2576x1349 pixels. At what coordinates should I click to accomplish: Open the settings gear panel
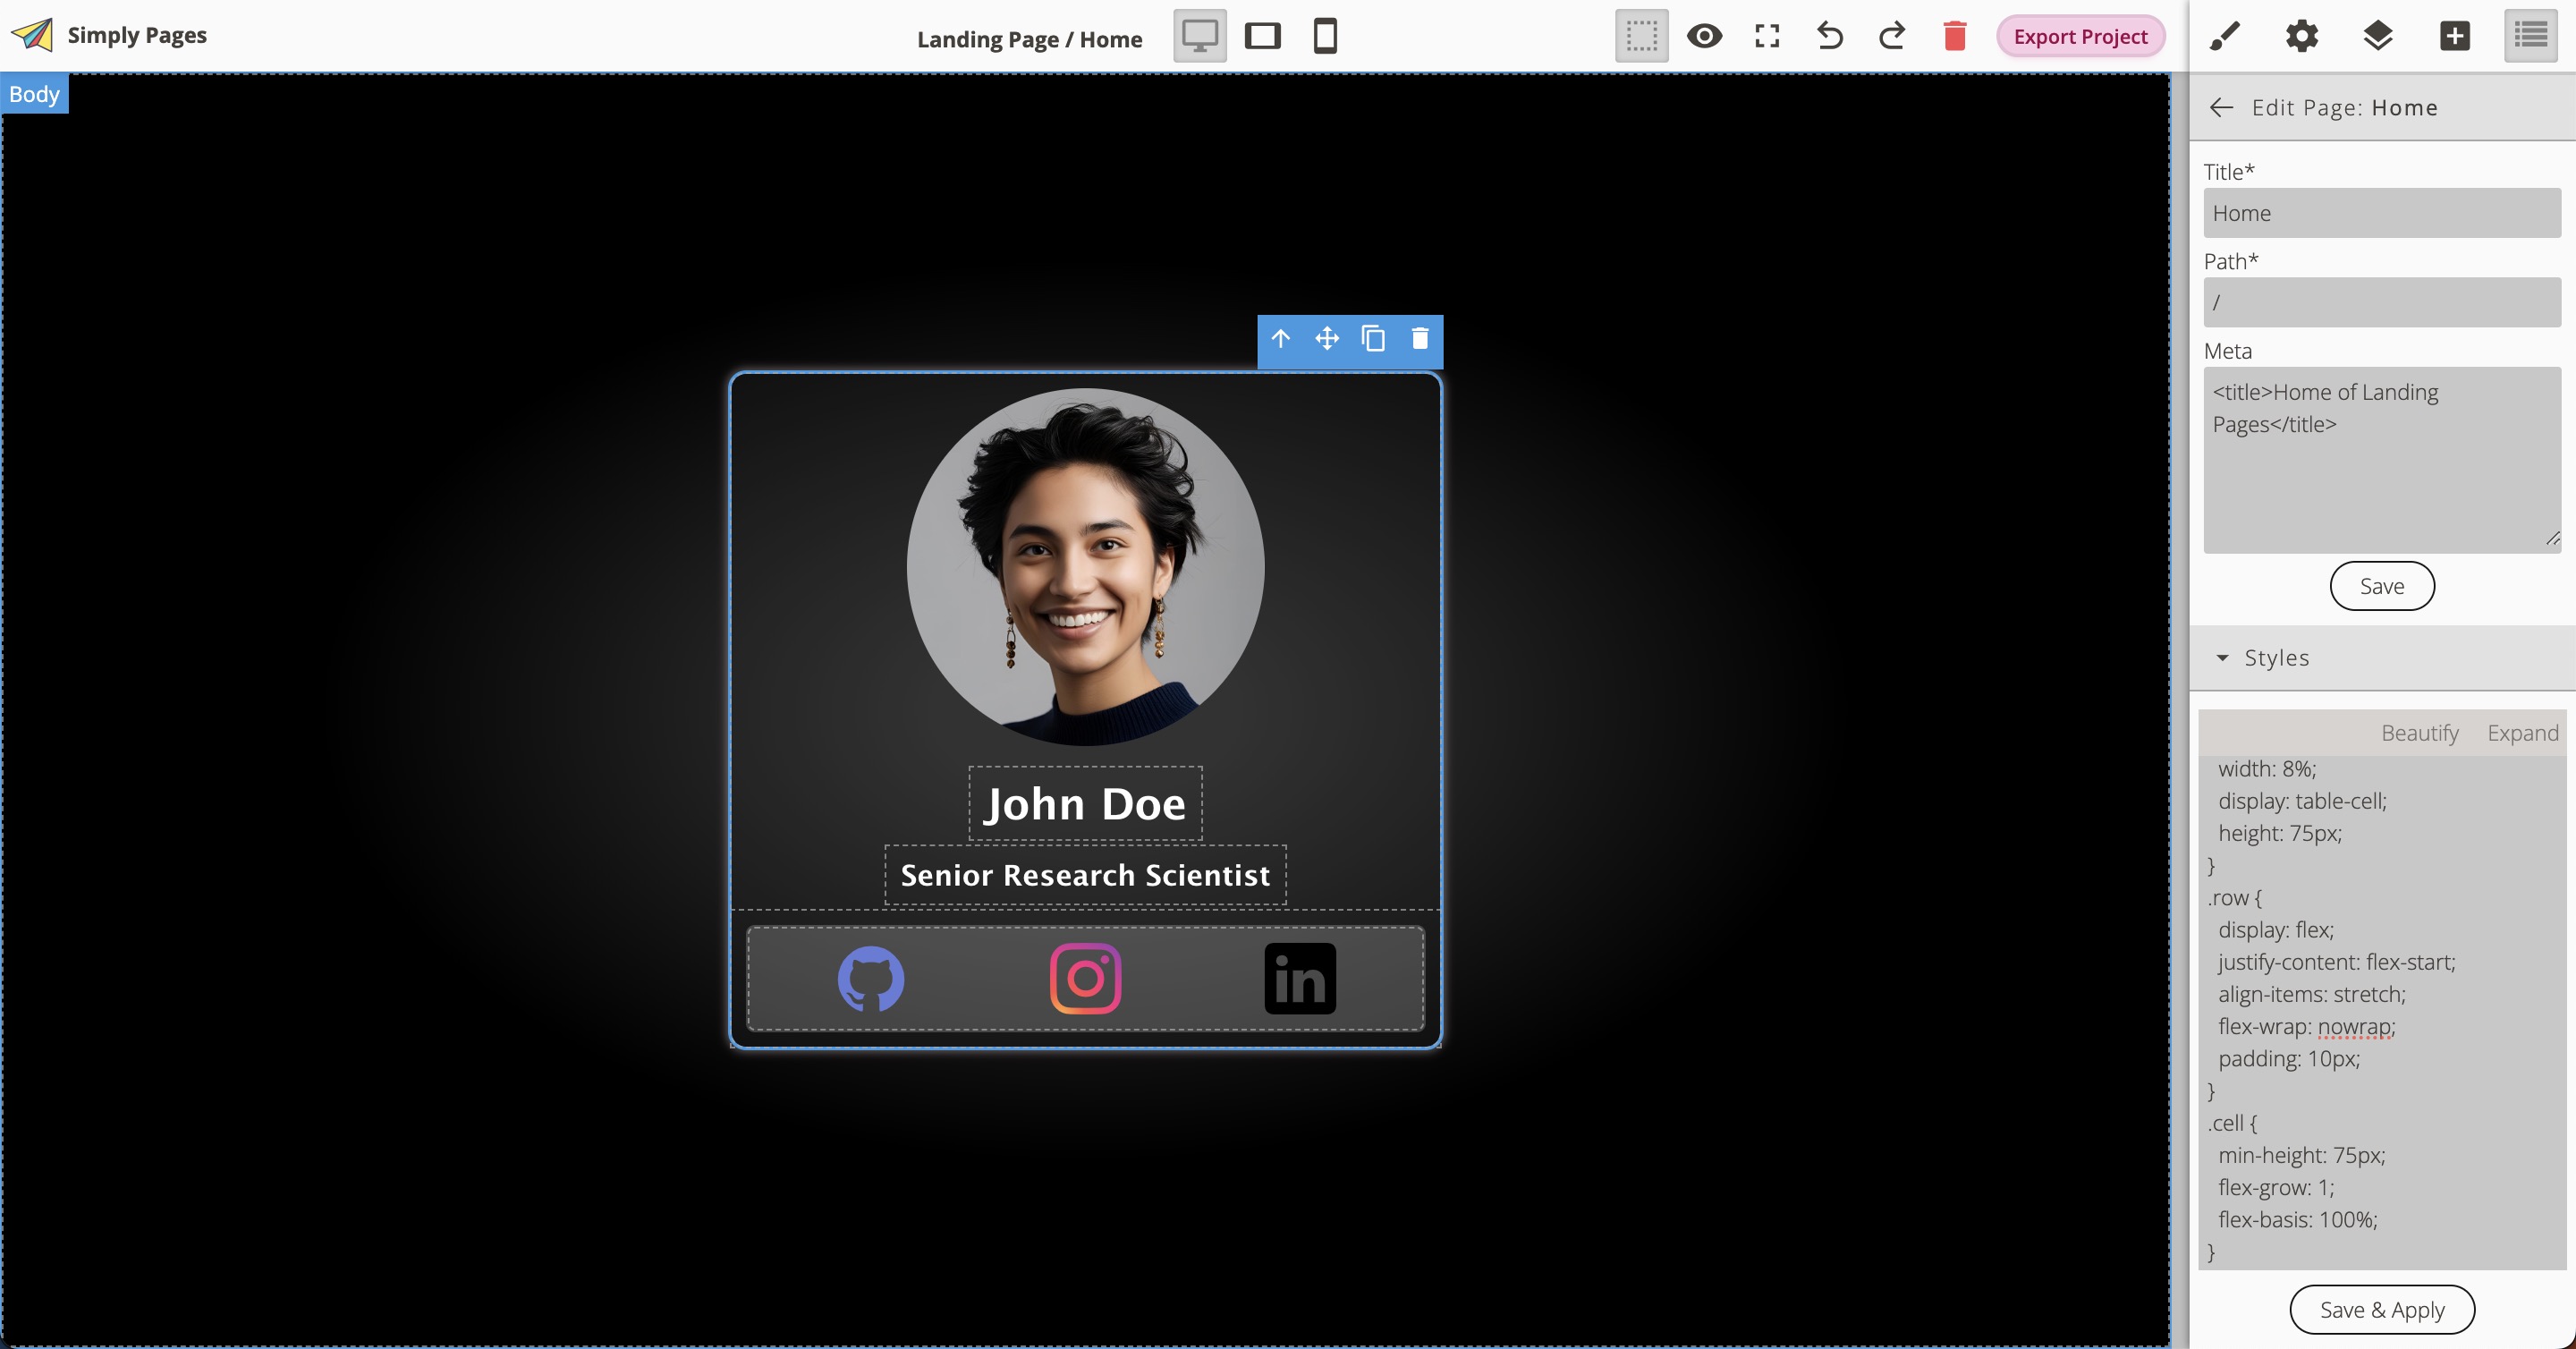(2301, 36)
